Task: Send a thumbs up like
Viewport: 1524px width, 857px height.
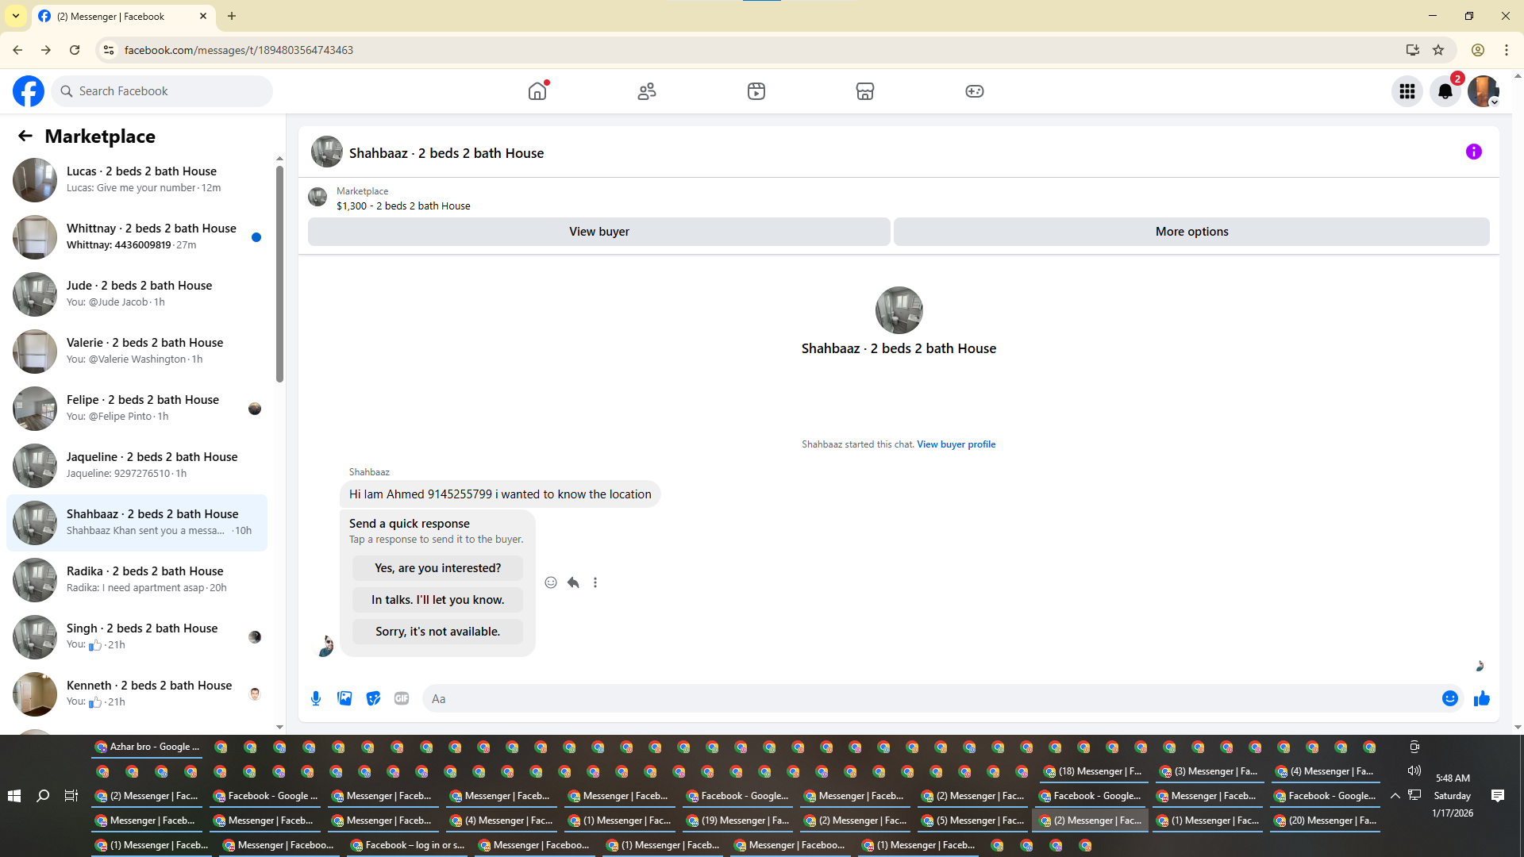Action: (x=1481, y=698)
